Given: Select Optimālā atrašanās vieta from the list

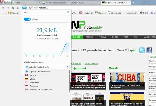Looking at the screenshot, I should 47,71.
